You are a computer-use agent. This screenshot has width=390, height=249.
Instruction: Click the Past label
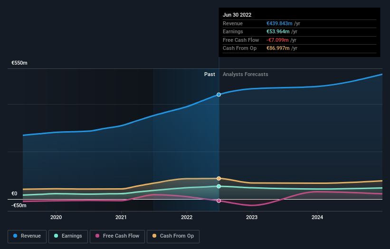pyautogui.click(x=209, y=74)
